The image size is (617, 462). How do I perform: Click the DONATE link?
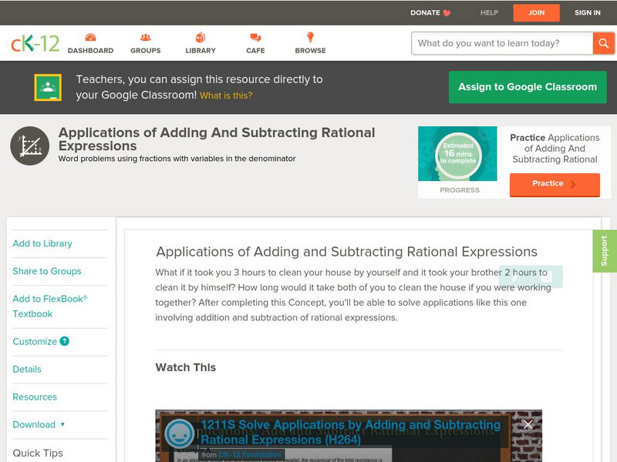click(430, 13)
